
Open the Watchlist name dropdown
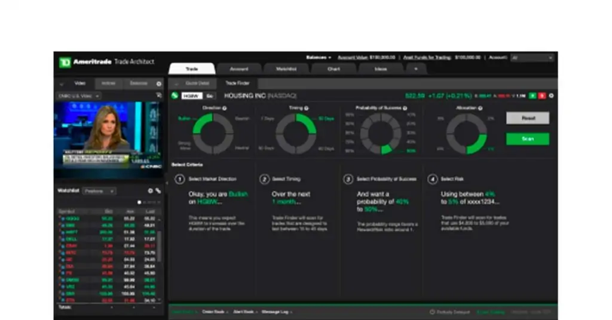(99, 192)
